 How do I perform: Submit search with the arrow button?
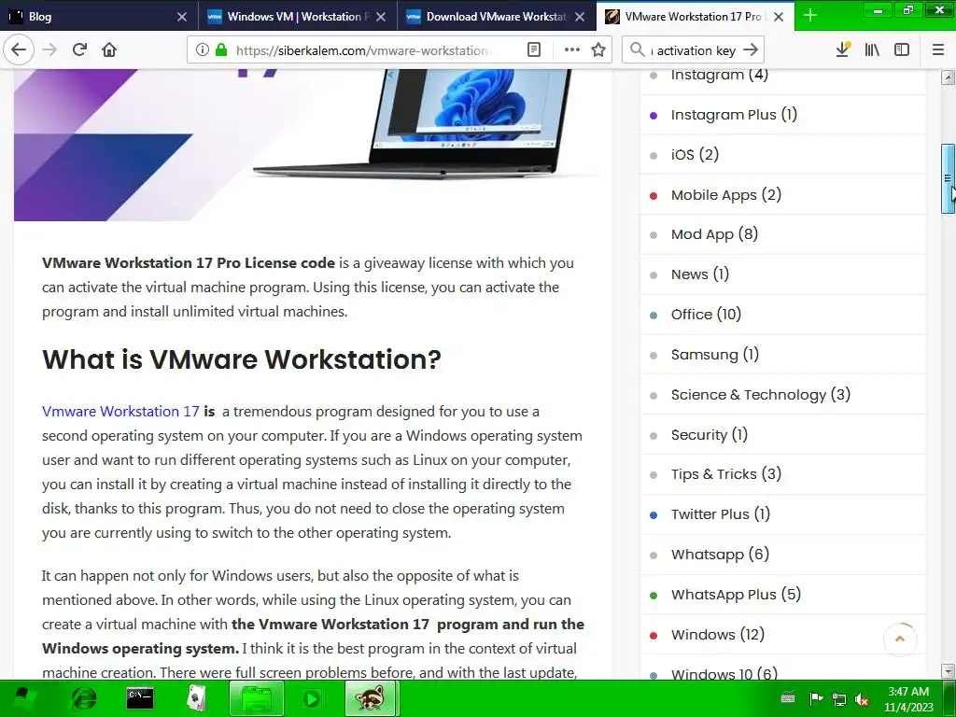(751, 50)
